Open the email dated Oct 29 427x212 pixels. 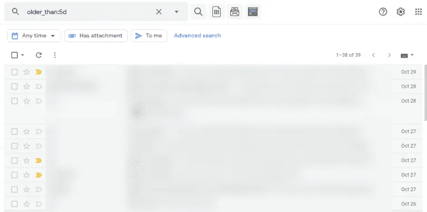(x=213, y=72)
